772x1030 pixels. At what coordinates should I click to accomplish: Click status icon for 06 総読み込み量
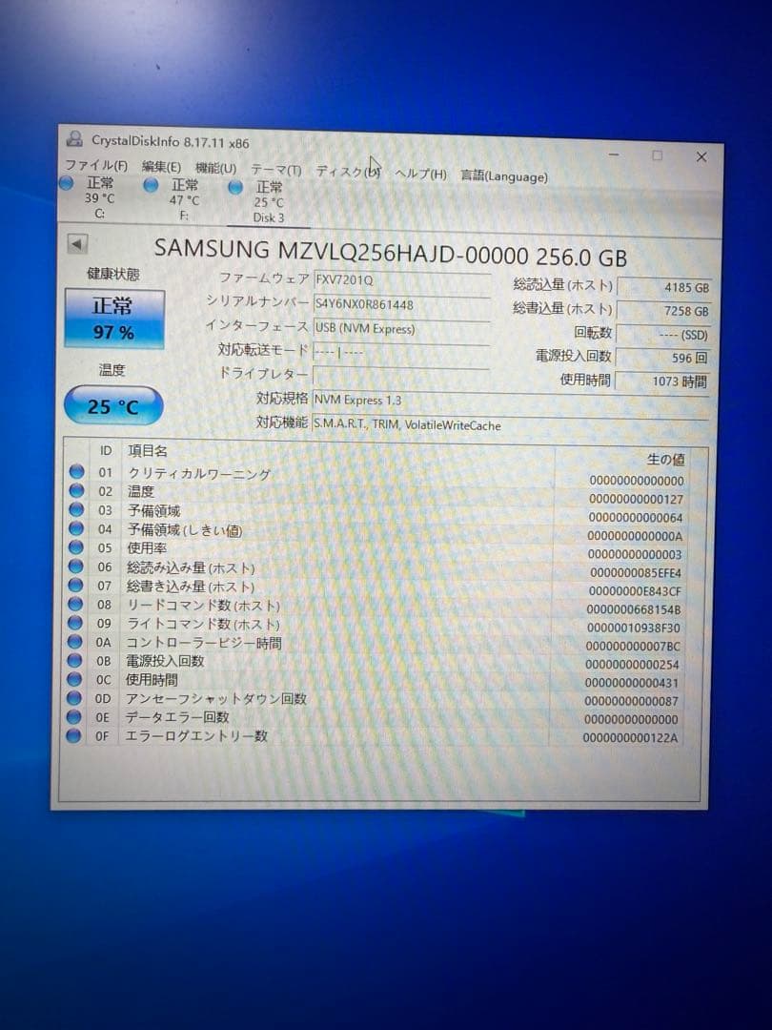[76, 566]
